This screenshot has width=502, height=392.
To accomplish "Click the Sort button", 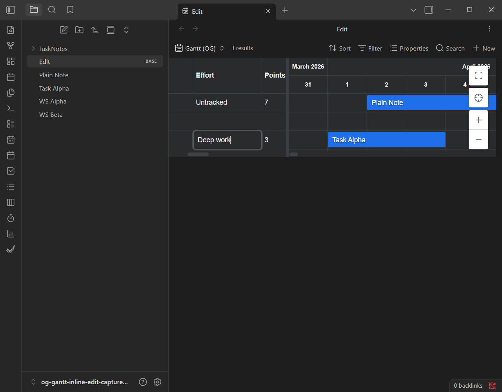I will [340, 48].
